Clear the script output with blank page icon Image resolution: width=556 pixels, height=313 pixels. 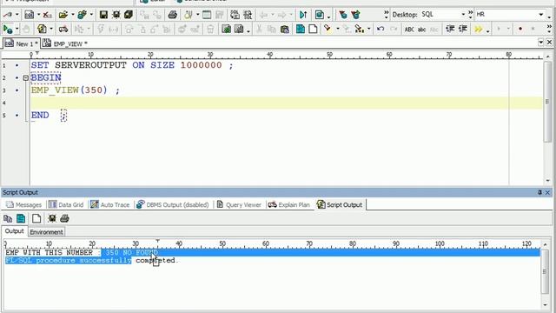click(36, 218)
